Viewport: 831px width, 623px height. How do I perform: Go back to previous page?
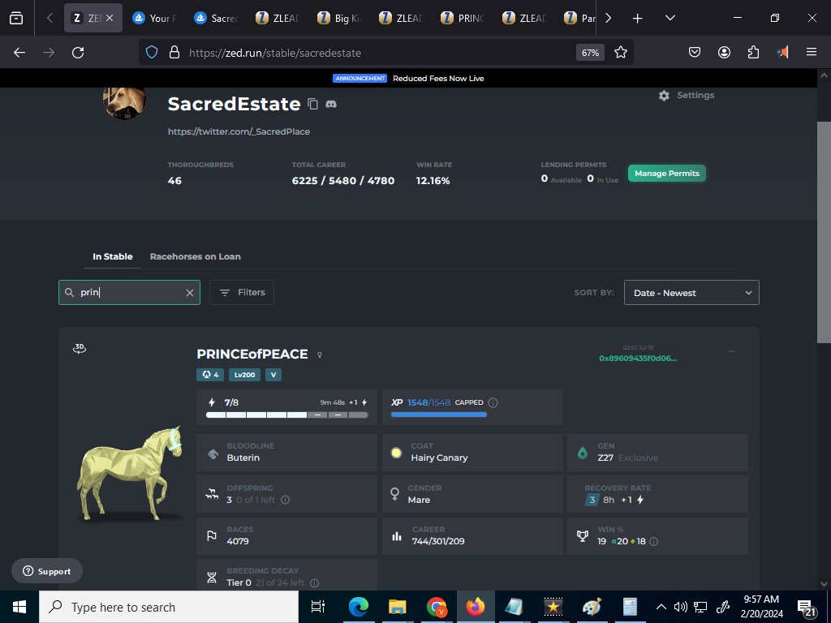pyautogui.click(x=19, y=53)
